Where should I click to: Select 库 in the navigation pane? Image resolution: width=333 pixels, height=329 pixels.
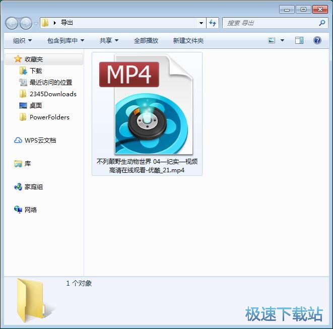[28, 164]
